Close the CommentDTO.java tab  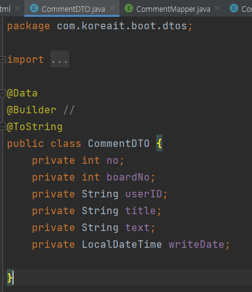pos(112,9)
